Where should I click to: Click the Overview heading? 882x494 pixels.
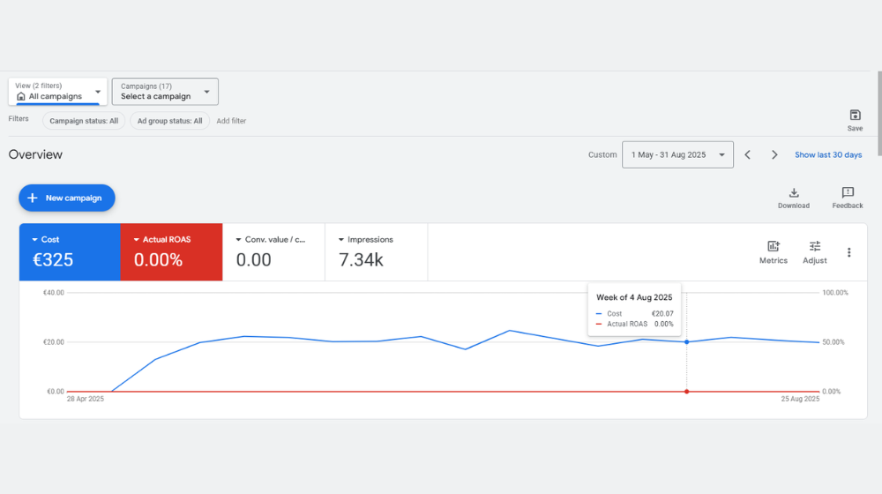pos(35,154)
